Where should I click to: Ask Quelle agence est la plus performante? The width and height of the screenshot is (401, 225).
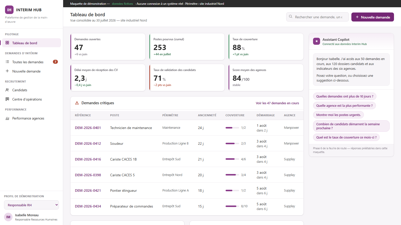[344, 105]
